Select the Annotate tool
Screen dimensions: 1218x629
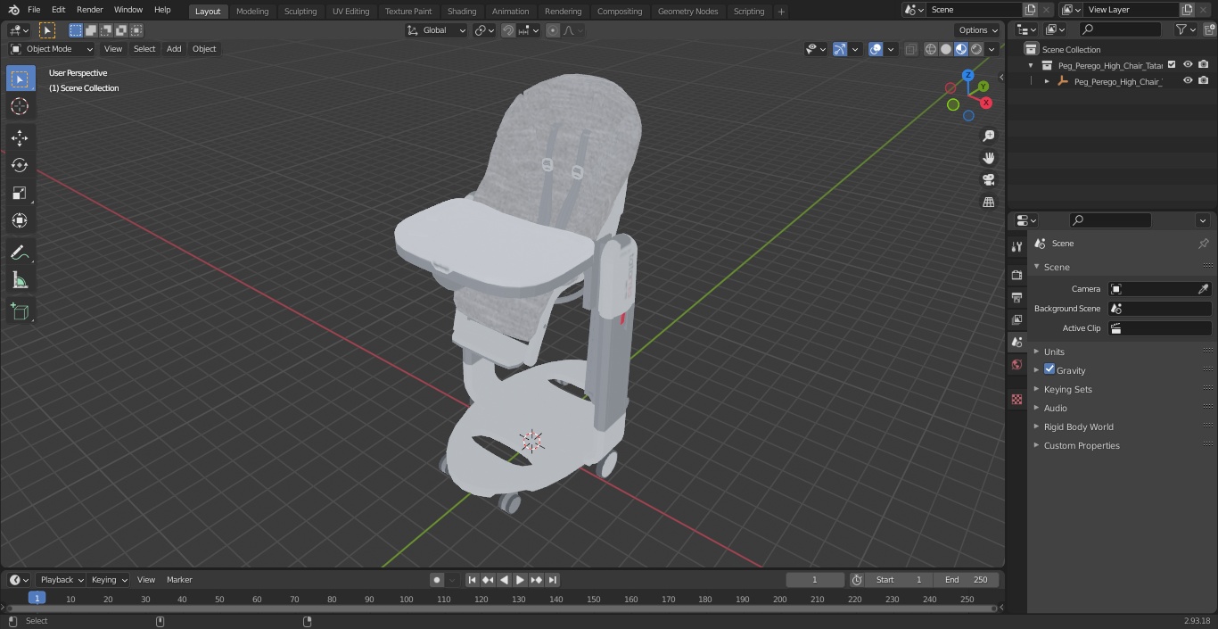20,253
